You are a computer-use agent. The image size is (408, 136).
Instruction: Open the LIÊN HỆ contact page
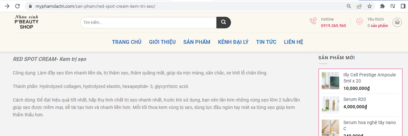pyautogui.click(x=293, y=42)
